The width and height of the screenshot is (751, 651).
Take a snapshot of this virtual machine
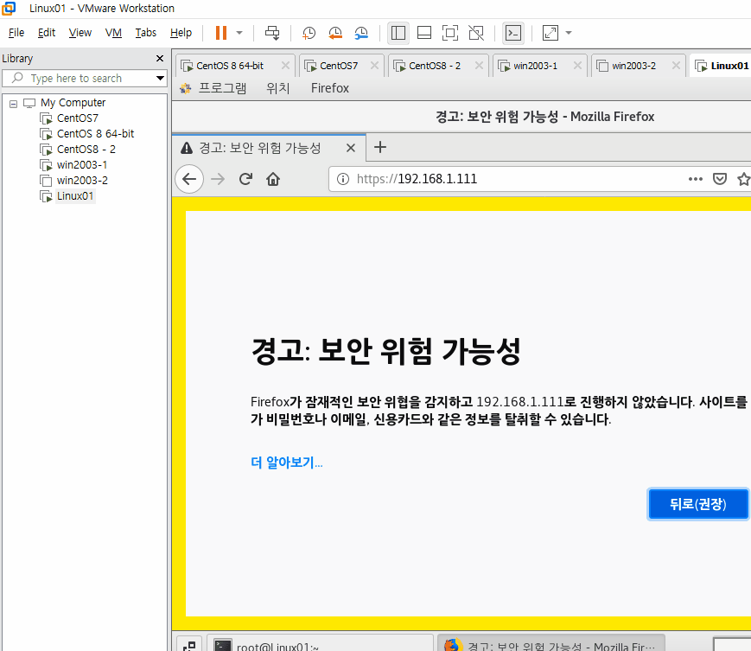click(309, 33)
